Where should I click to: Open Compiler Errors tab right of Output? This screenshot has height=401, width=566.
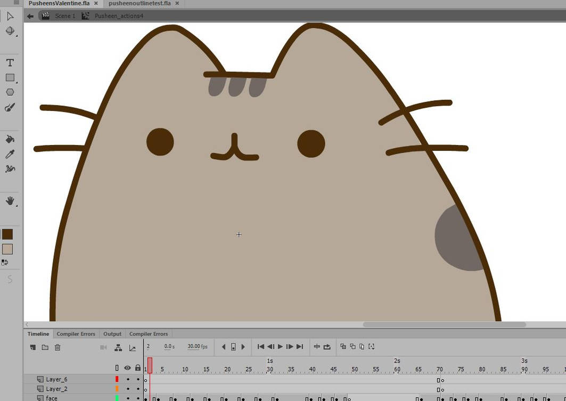[149, 334]
